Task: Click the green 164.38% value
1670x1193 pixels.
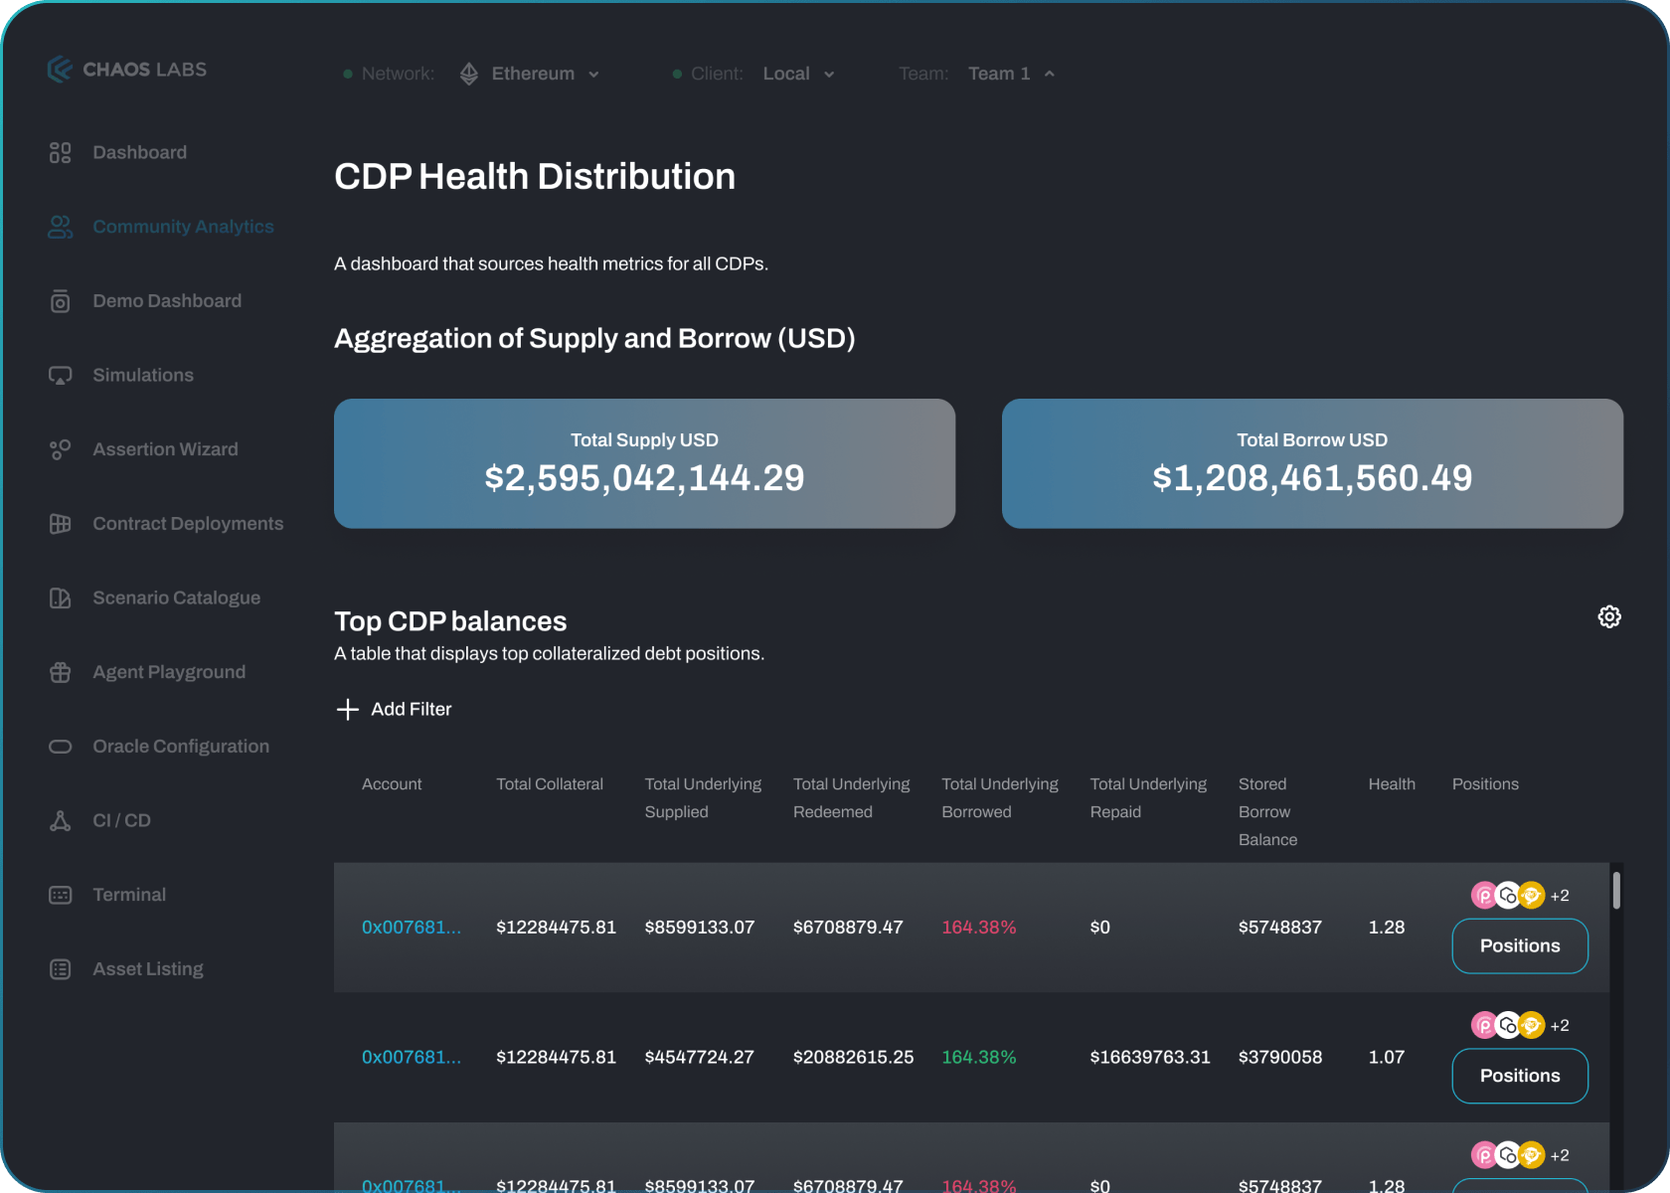Action: 979,1057
